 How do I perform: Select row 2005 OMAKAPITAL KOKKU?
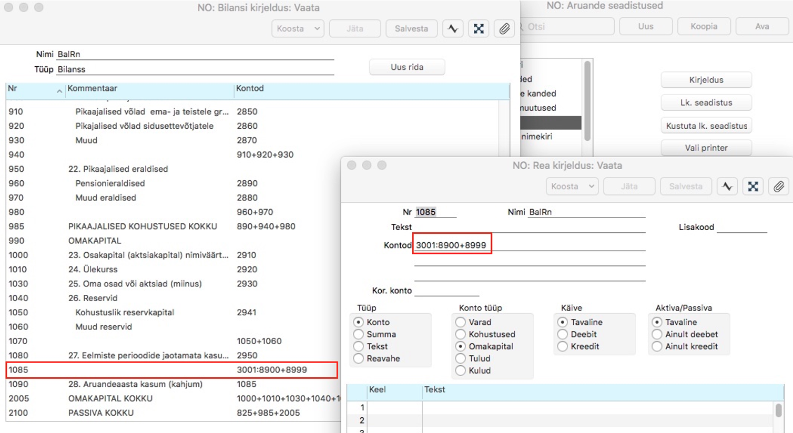(x=110, y=398)
